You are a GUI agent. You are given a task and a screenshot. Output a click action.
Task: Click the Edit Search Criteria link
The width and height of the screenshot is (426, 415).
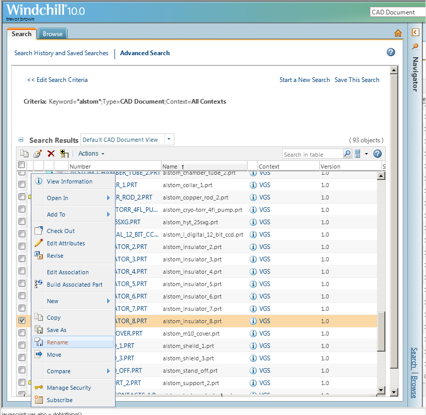point(57,80)
